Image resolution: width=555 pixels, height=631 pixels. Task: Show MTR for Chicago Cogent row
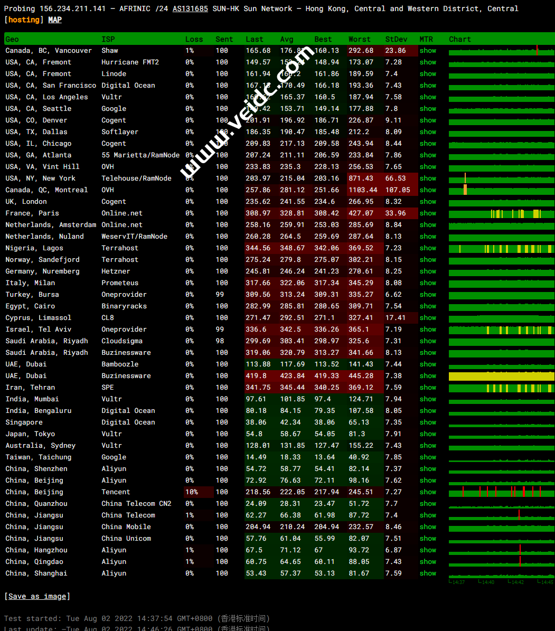[428, 144]
